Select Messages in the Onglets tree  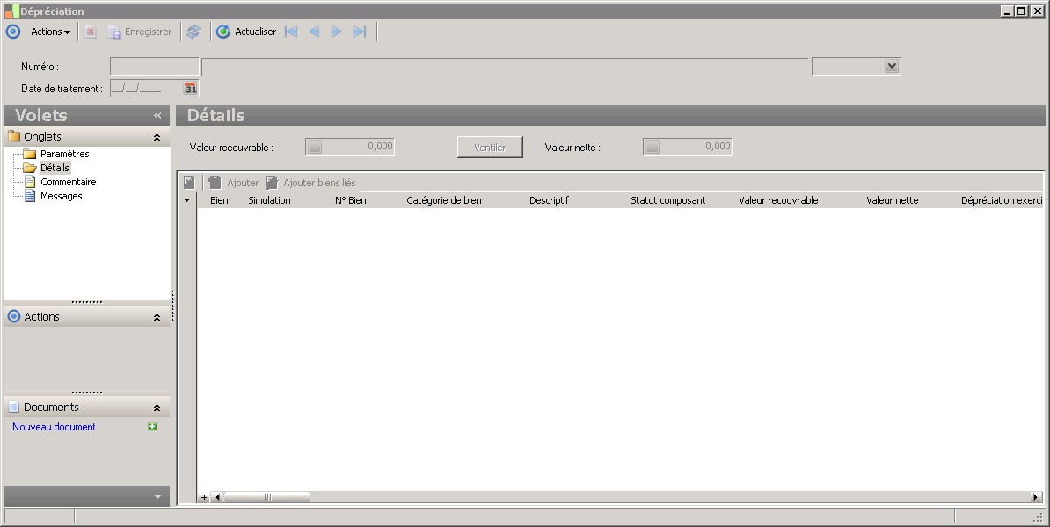click(x=61, y=196)
